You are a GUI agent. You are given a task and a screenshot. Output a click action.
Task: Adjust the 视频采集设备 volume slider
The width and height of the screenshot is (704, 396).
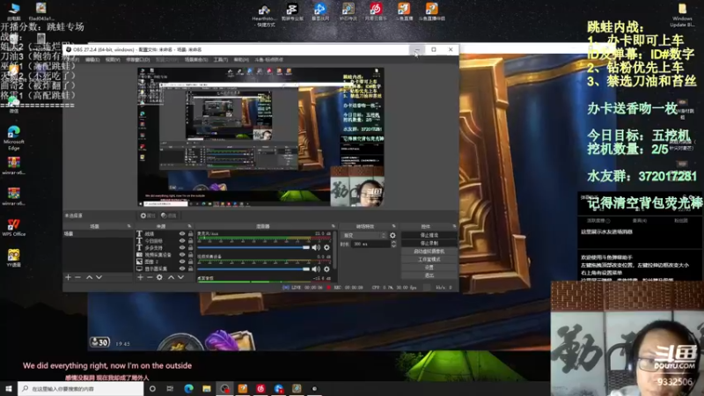(253, 269)
